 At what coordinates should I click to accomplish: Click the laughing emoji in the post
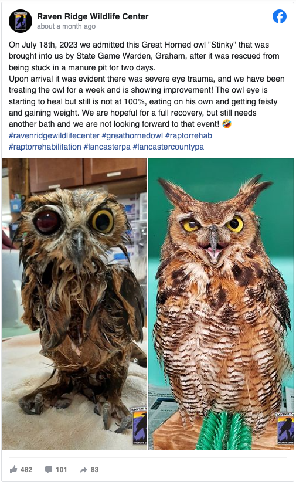coord(227,124)
